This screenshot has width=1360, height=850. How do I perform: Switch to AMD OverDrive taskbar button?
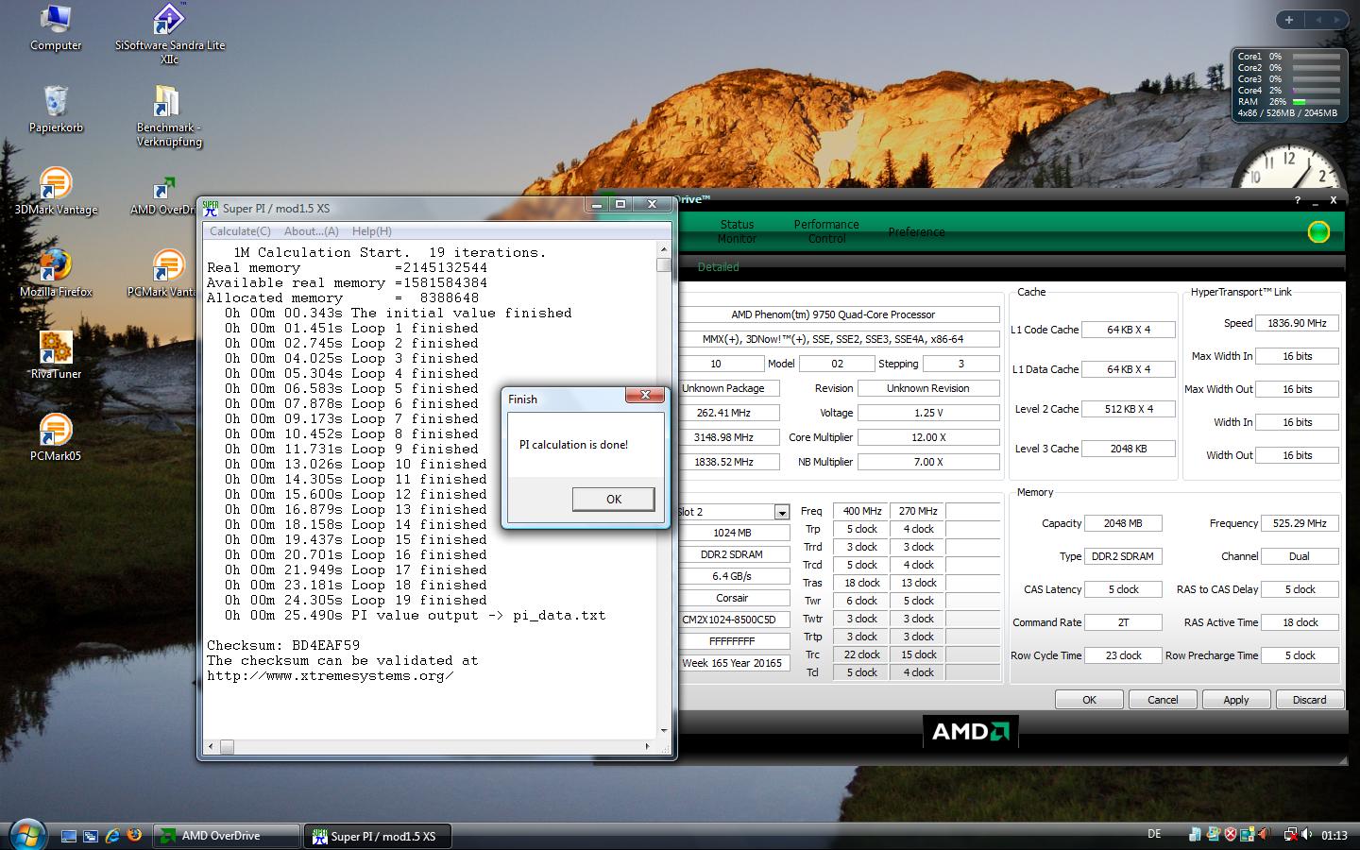226,836
